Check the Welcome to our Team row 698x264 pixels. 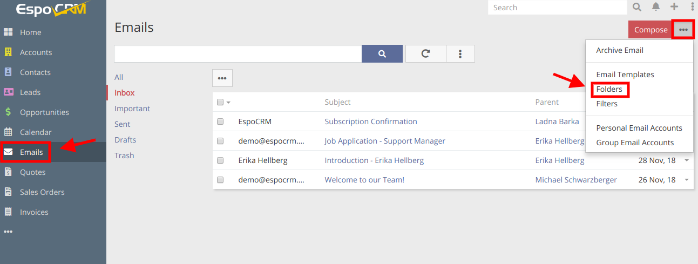[220, 180]
